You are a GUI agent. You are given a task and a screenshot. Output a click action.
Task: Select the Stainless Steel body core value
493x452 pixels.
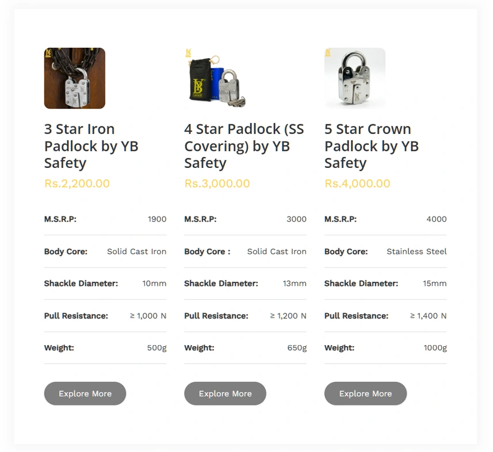[416, 251]
